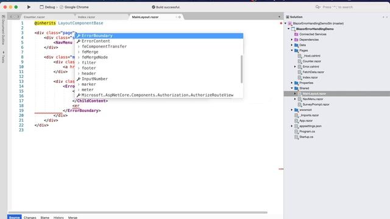Choose the AuthorizeRouteView completion entry
The width and height of the screenshot is (390, 219).
point(159,95)
